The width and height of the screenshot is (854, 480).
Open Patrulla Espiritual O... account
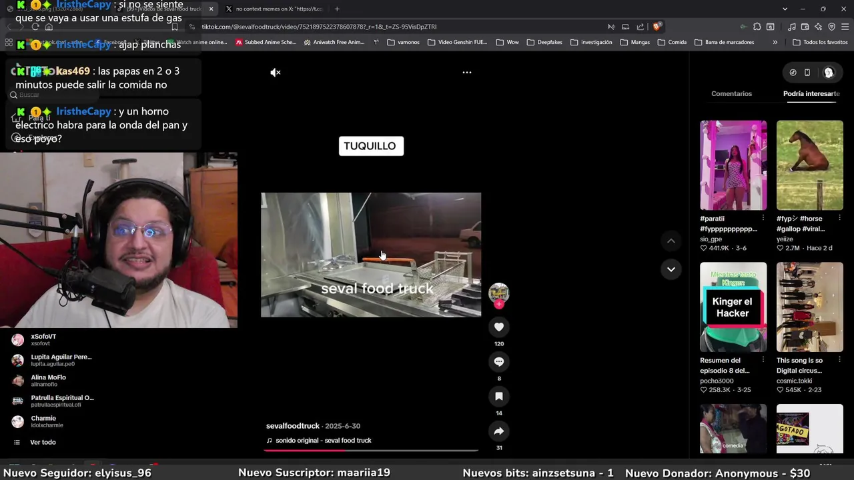pos(53,401)
